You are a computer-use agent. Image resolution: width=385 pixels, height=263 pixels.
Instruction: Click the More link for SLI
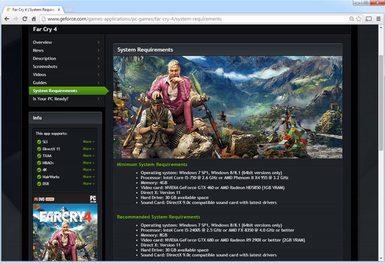(x=89, y=142)
